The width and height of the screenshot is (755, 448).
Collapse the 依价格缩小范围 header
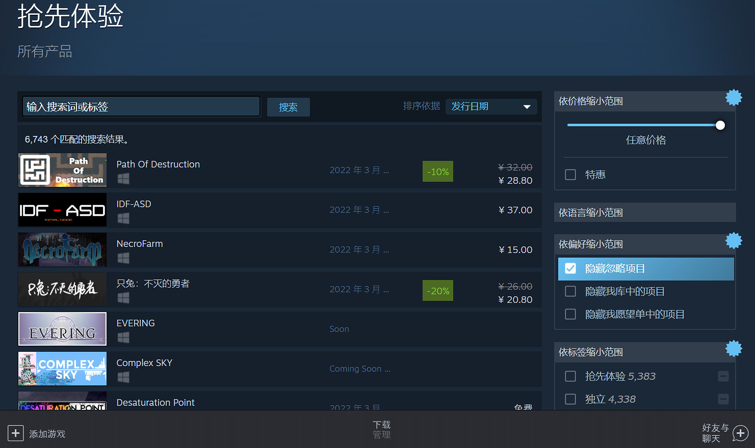pyautogui.click(x=637, y=101)
